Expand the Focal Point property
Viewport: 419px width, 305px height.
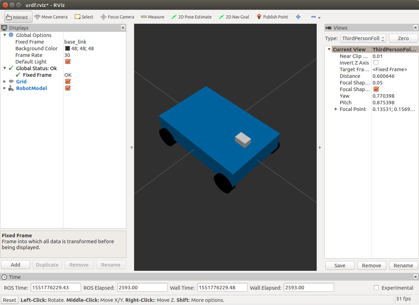(x=336, y=109)
